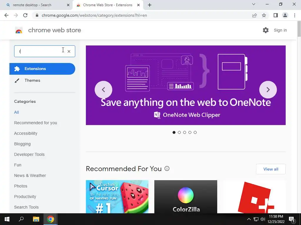
Task: Show the previous carousel banner
Action: (x=103, y=90)
